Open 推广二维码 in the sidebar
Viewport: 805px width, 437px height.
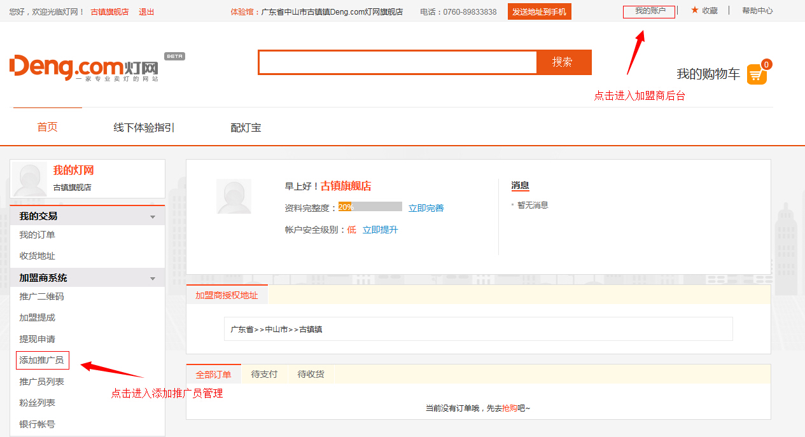coord(41,296)
